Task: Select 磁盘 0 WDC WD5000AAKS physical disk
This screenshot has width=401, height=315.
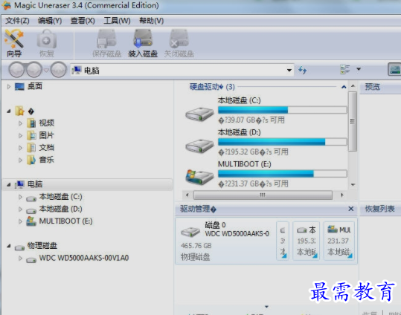Action: coord(225,241)
